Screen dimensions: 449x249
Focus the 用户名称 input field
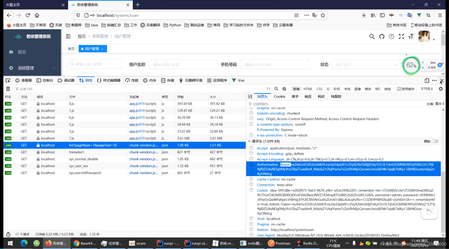(x=183, y=64)
